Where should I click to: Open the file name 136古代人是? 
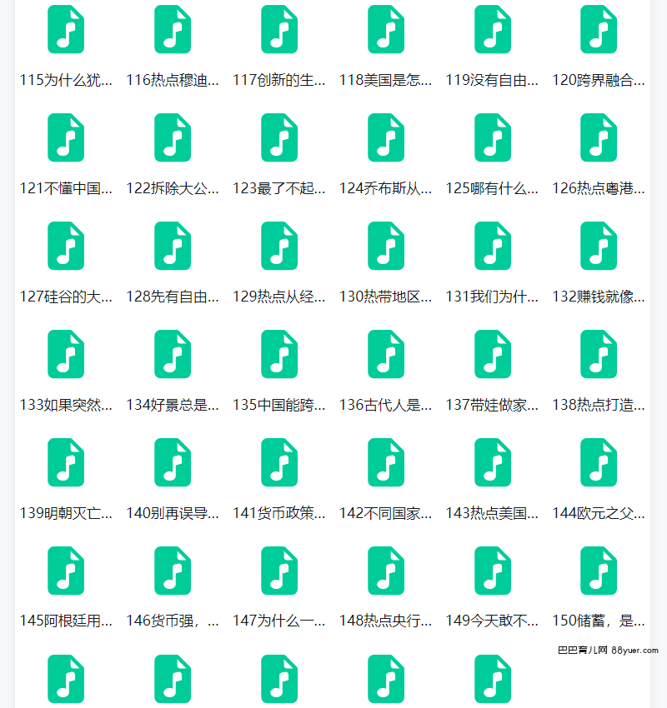click(x=386, y=405)
